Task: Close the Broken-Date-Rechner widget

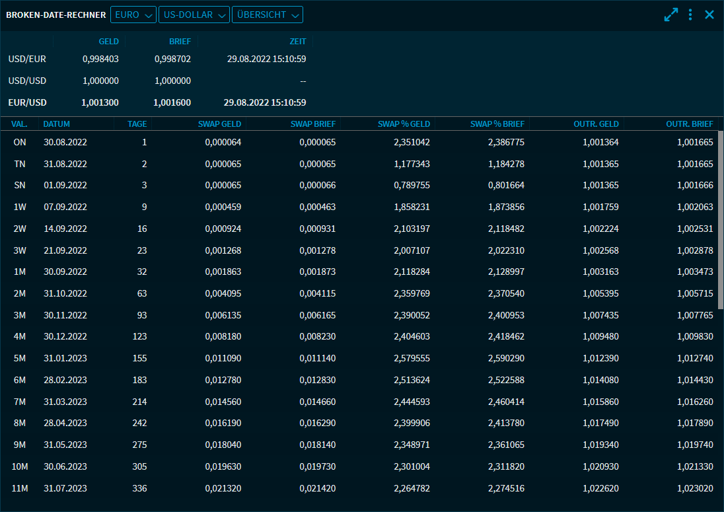Action: (709, 15)
